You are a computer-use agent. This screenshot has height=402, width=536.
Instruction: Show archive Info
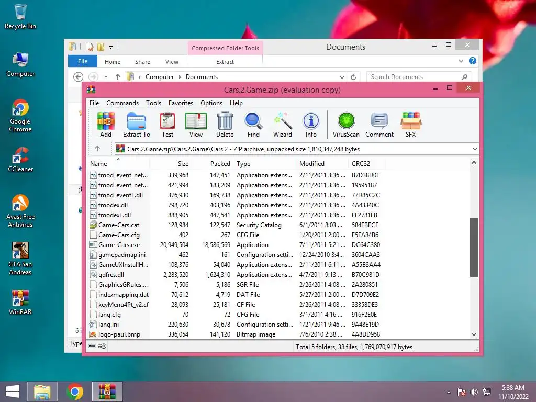pyautogui.click(x=311, y=125)
